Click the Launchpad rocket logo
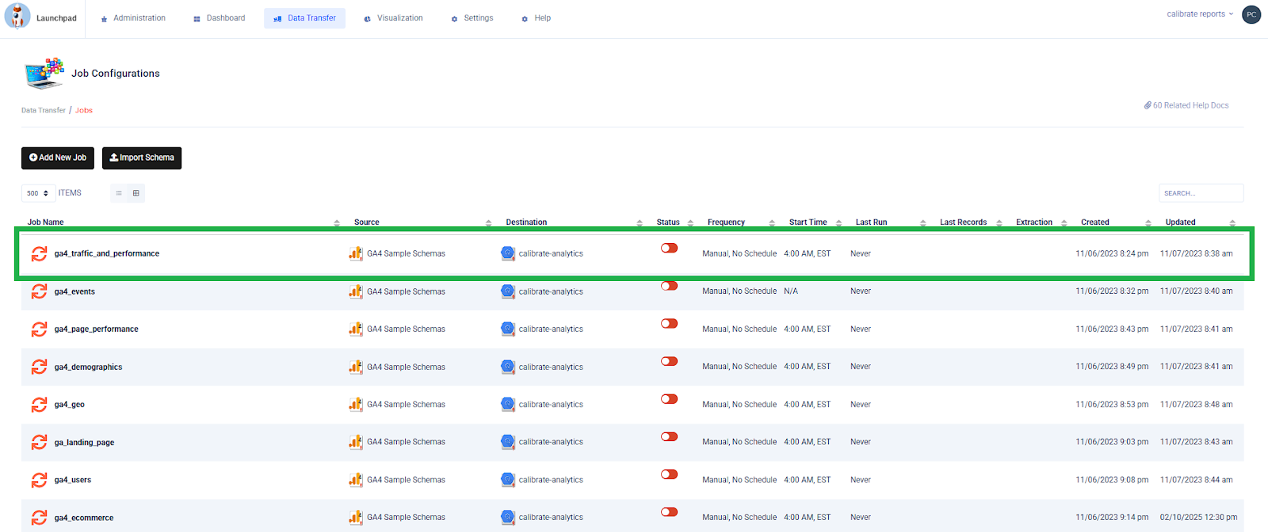Viewport: 1268px width, 532px height. [17, 16]
